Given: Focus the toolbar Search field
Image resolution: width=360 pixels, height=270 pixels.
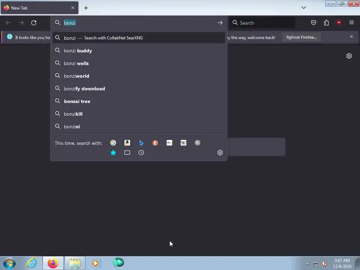Looking at the screenshot, I should (262, 23).
